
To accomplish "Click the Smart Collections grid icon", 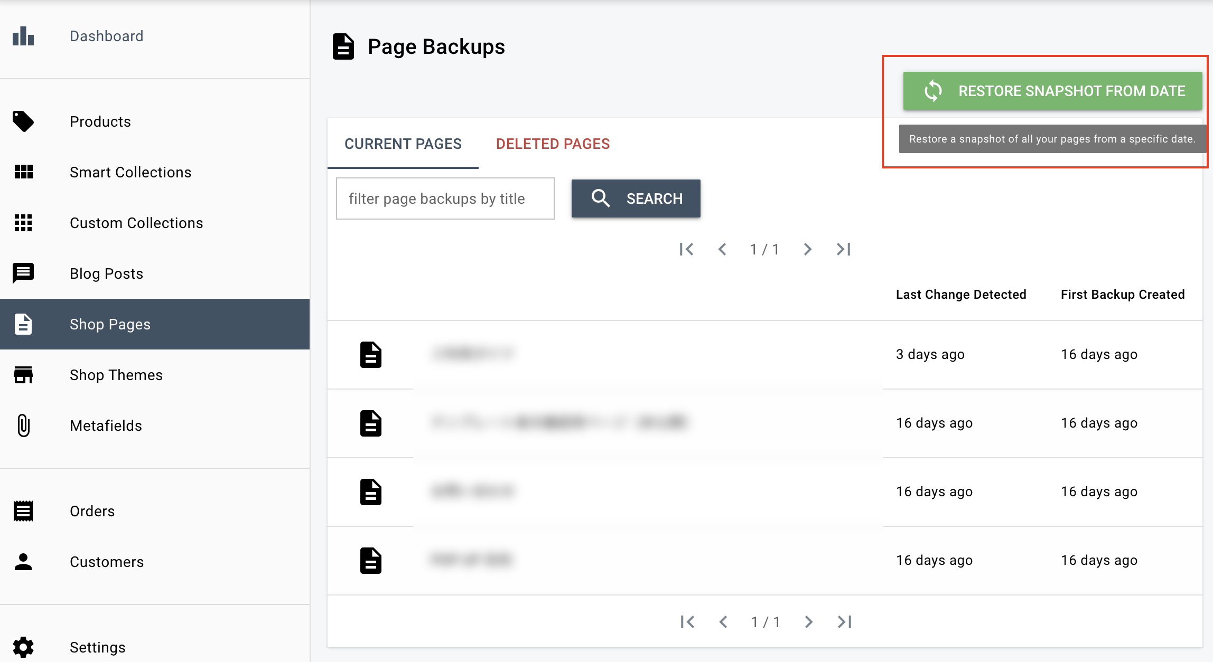I will [x=23, y=172].
